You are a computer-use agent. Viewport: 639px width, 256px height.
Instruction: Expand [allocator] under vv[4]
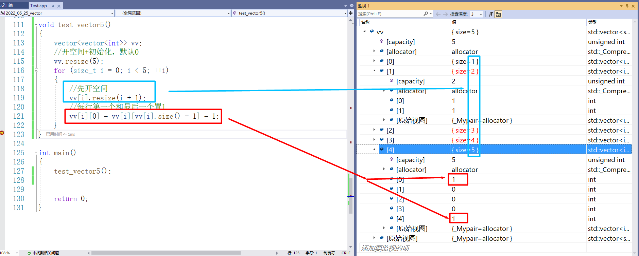pos(384,169)
